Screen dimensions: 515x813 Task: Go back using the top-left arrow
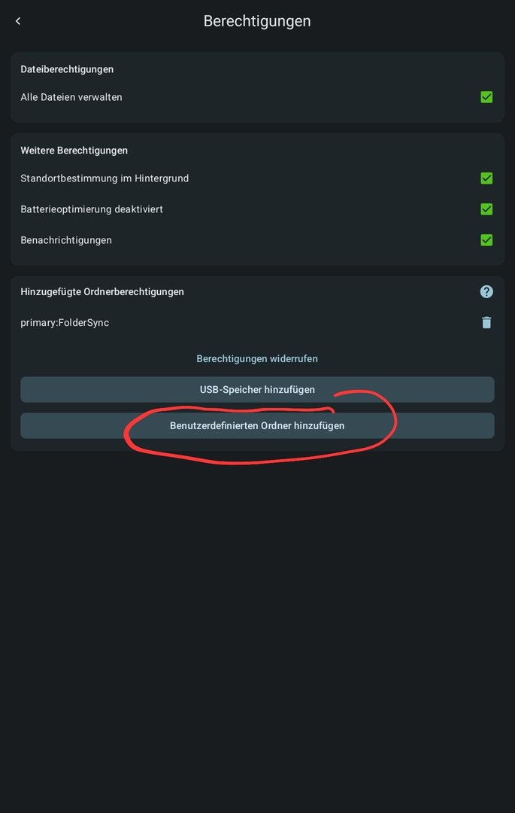coord(18,21)
